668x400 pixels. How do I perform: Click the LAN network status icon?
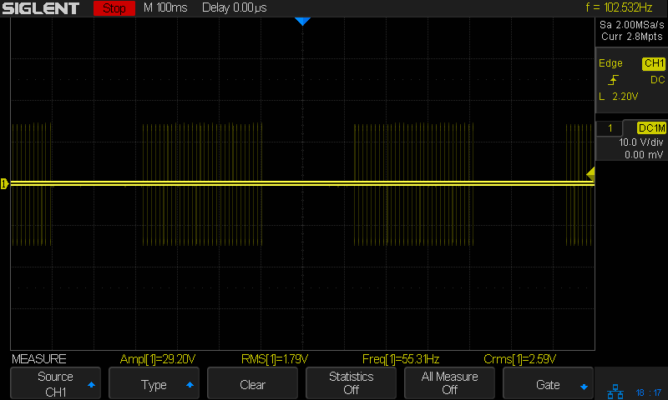(x=615, y=390)
